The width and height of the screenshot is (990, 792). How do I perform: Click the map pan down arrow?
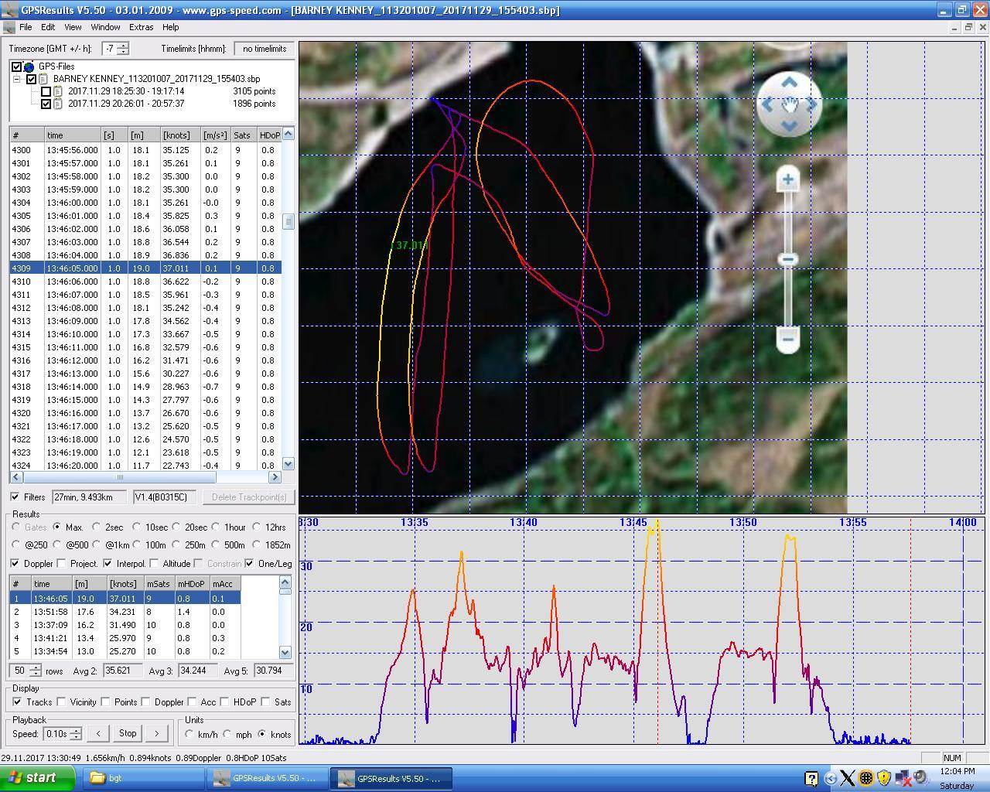point(788,126)
